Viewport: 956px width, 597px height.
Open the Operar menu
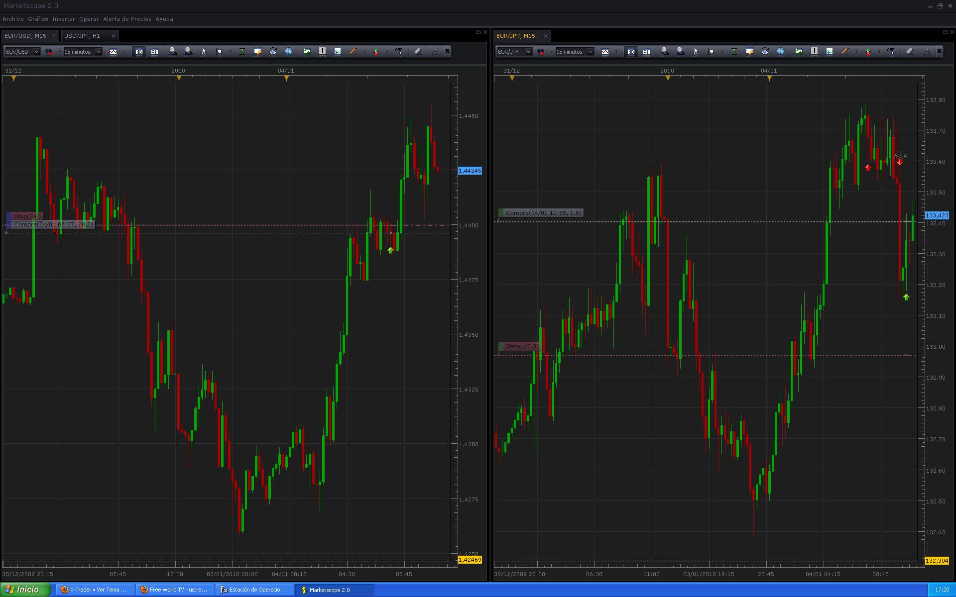[x=89, y=19]
